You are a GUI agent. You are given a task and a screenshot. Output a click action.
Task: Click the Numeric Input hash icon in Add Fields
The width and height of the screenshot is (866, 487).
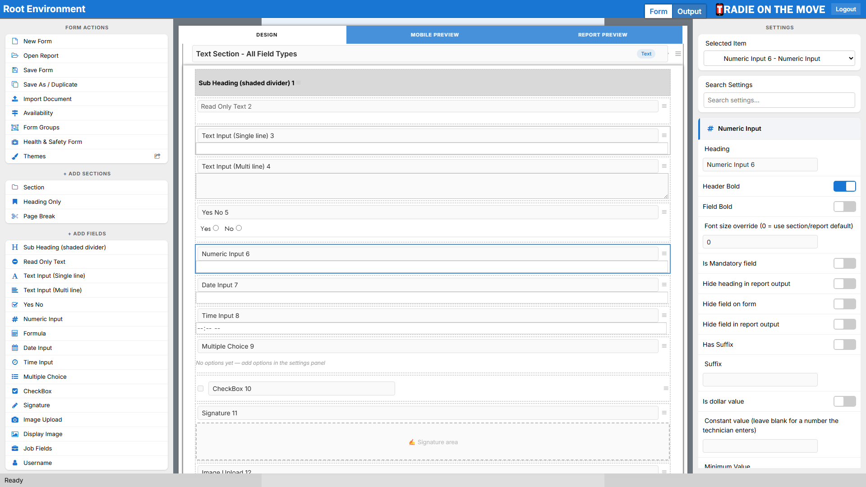coord(15,319)
